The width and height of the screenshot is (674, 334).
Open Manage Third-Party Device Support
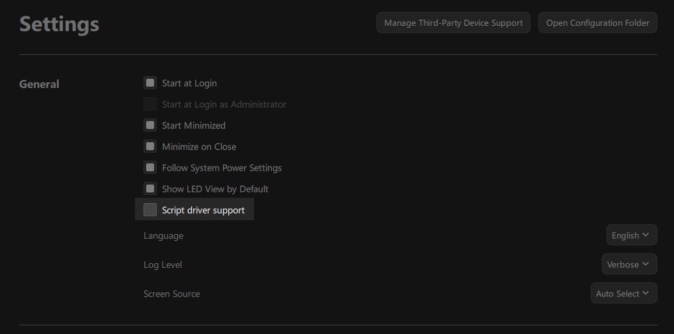(x=453, y=22)
